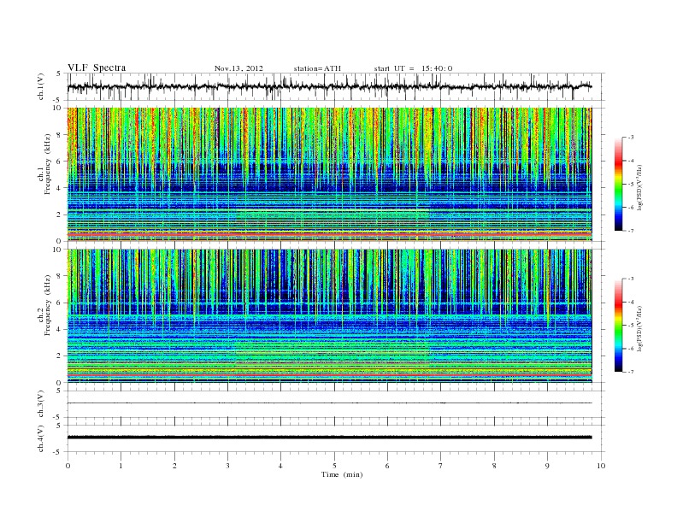The height and width of the screenshot is (523, 677).
Task: Click the "8" frequency tick of ch.1 spectrogram
Action: (59, 135)
